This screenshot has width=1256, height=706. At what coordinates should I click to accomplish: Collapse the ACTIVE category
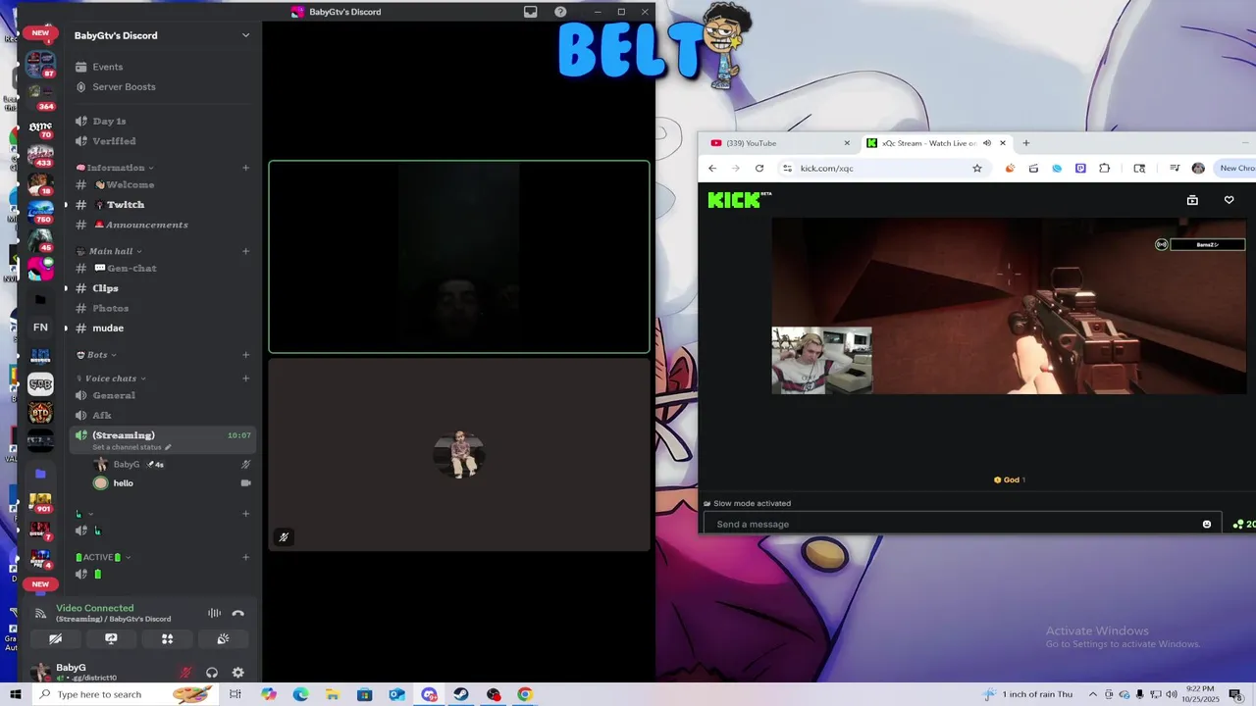[103, 557]
